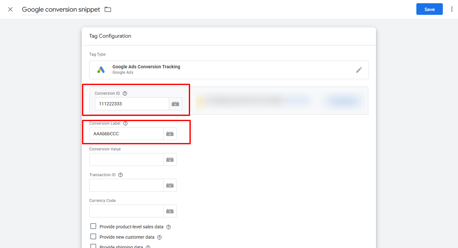Screen dimensions: 458x248
Task: Open help for product-level sales data
Action: click(168, 227)
